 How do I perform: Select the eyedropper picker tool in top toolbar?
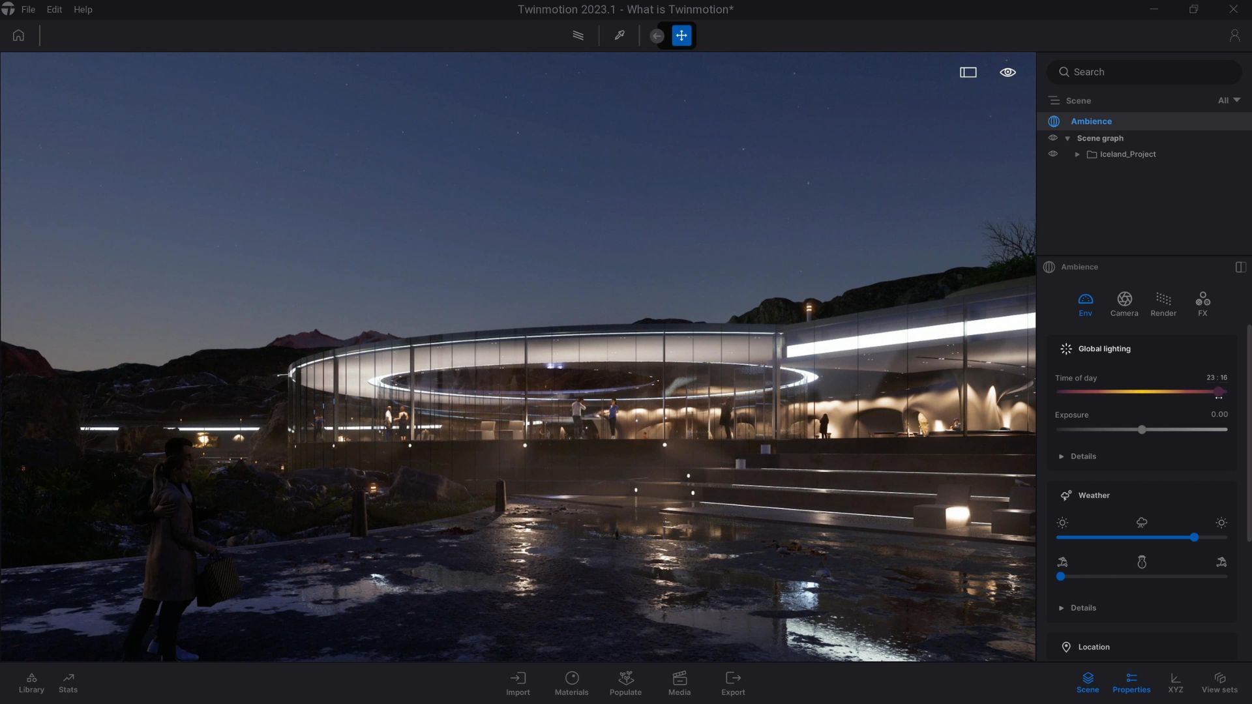pyautogui.click(x=619, y=35)
